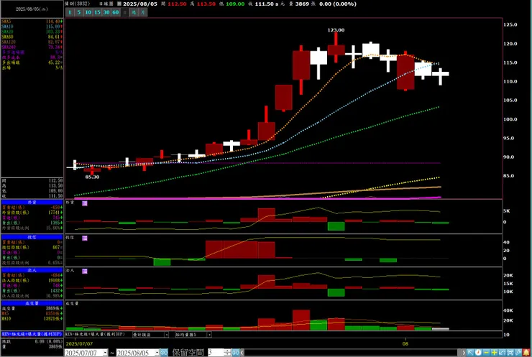This screenshot has height=357, width=532.
Task: Zoom in with the yellow plus icon
Action: click(x=494, y=353)
